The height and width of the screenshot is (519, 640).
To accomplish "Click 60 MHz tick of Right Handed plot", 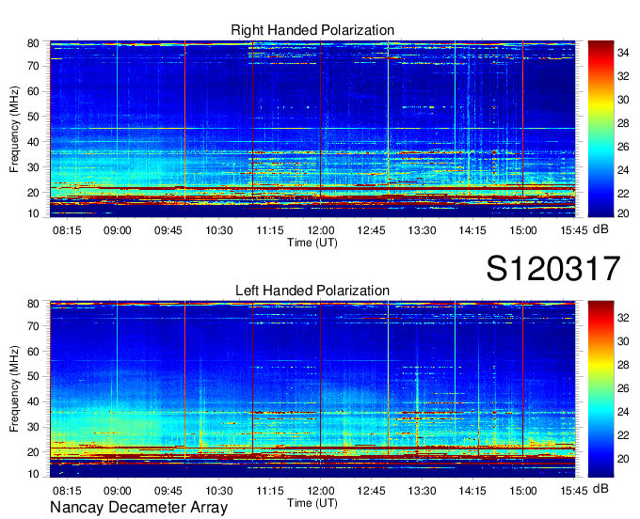I will 33,91.
